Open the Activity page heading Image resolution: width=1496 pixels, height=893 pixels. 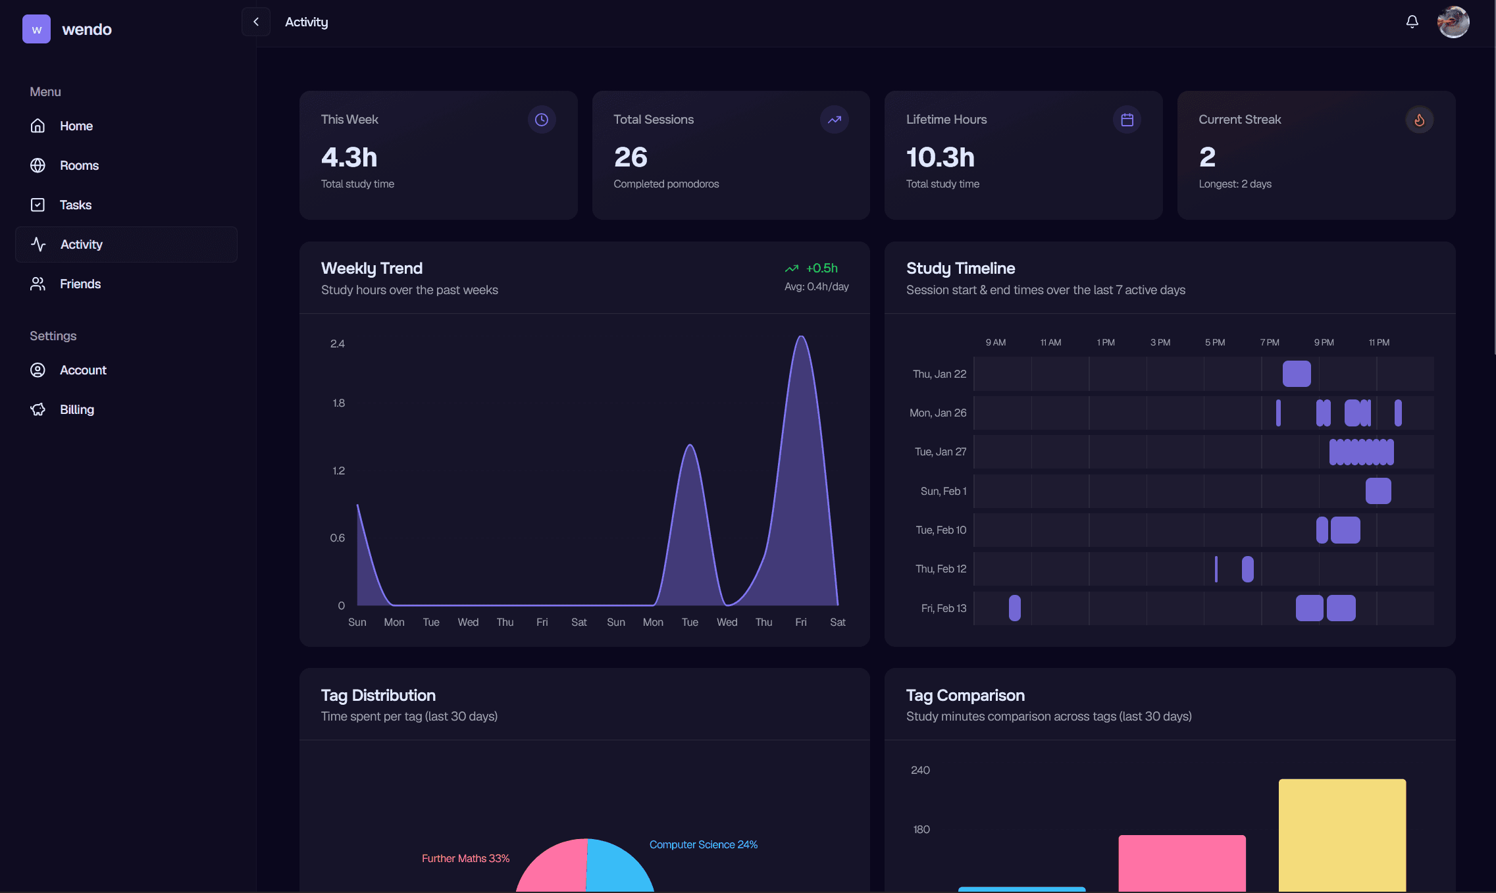point(306,22)
